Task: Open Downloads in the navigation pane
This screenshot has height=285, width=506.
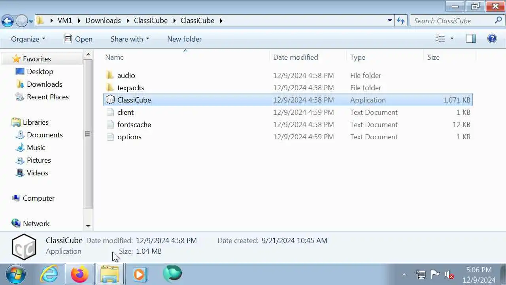Action: coord(45,84)
